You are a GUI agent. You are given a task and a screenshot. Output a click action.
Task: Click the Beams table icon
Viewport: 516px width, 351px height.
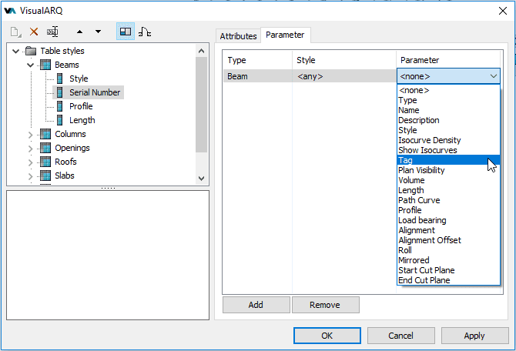45,65
